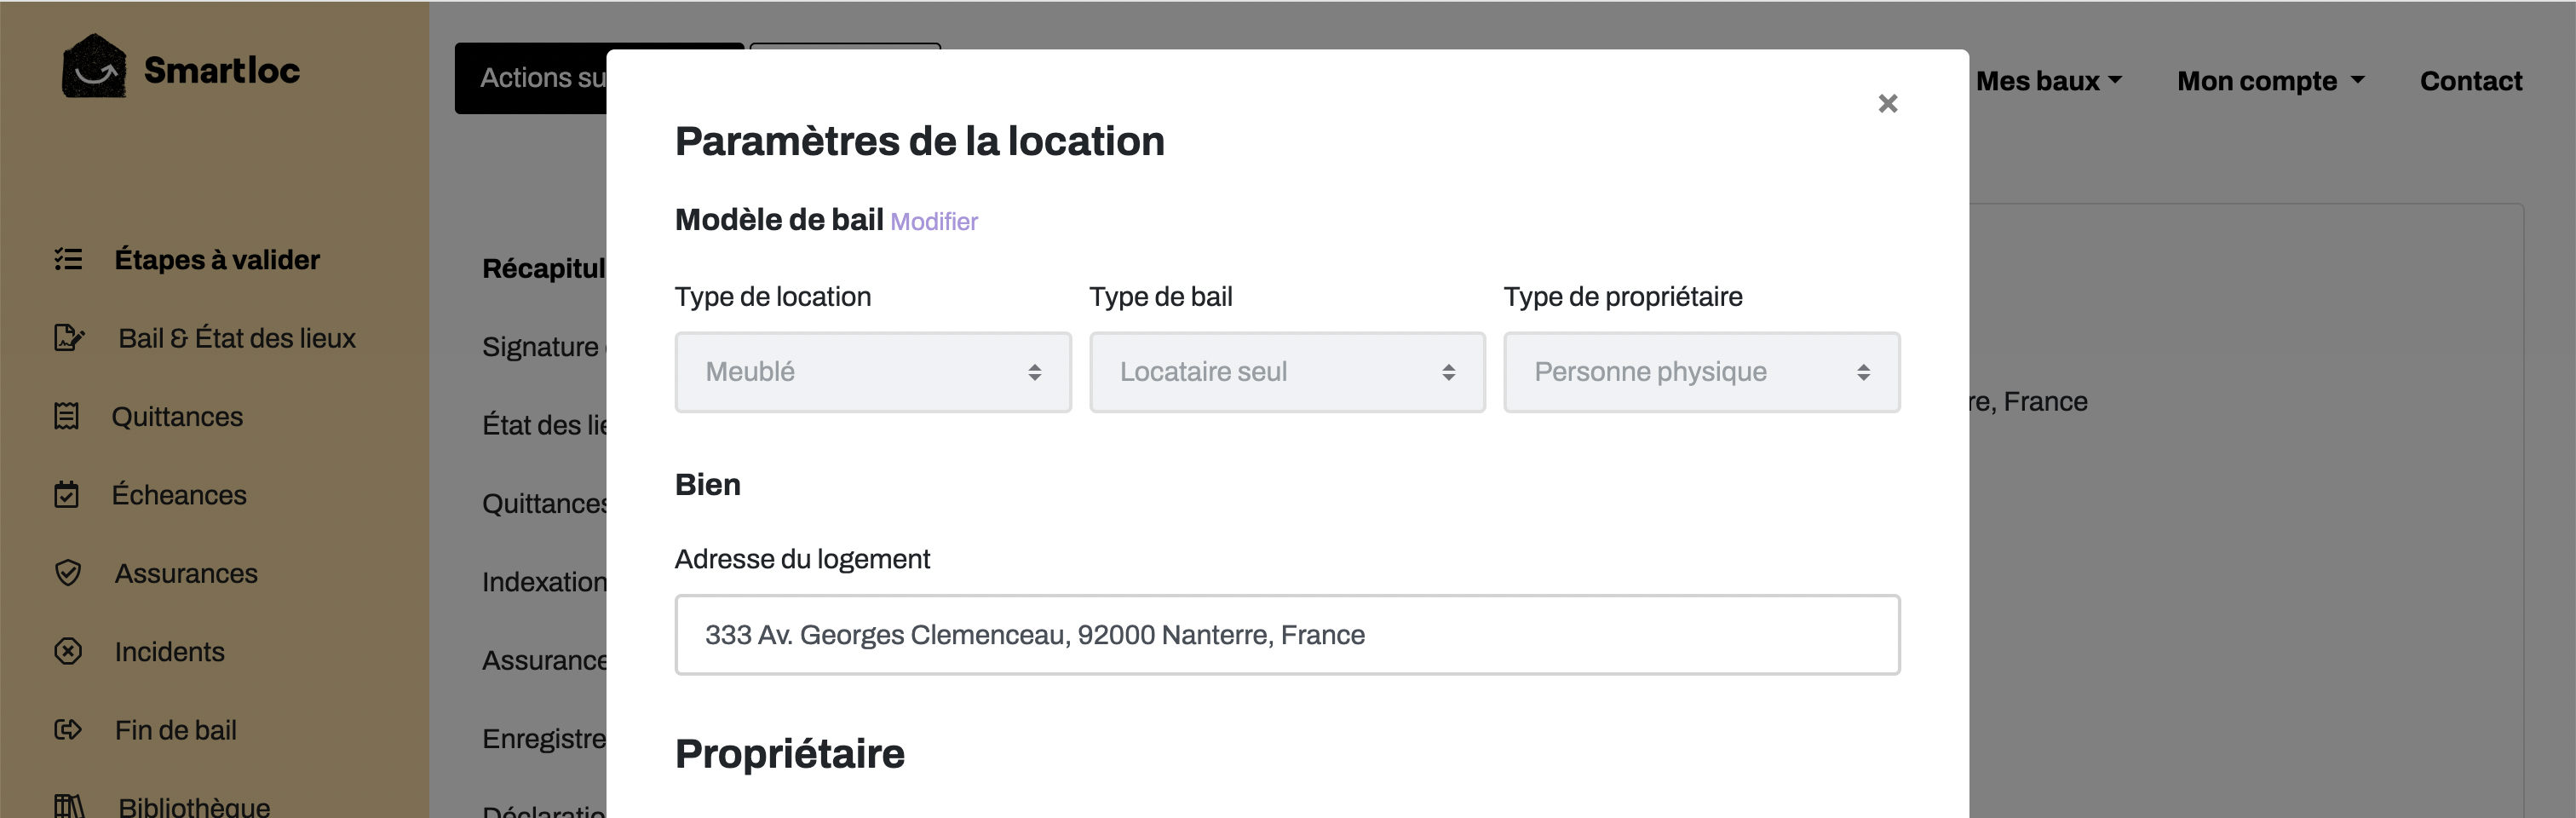Click the Type de location label
This screenshot has width=2576, height=818.
(x=773, y=296)
